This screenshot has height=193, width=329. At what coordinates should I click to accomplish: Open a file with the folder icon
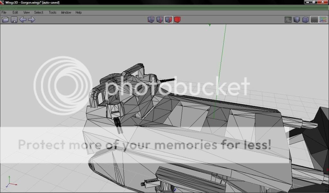[x=5, y=20]
